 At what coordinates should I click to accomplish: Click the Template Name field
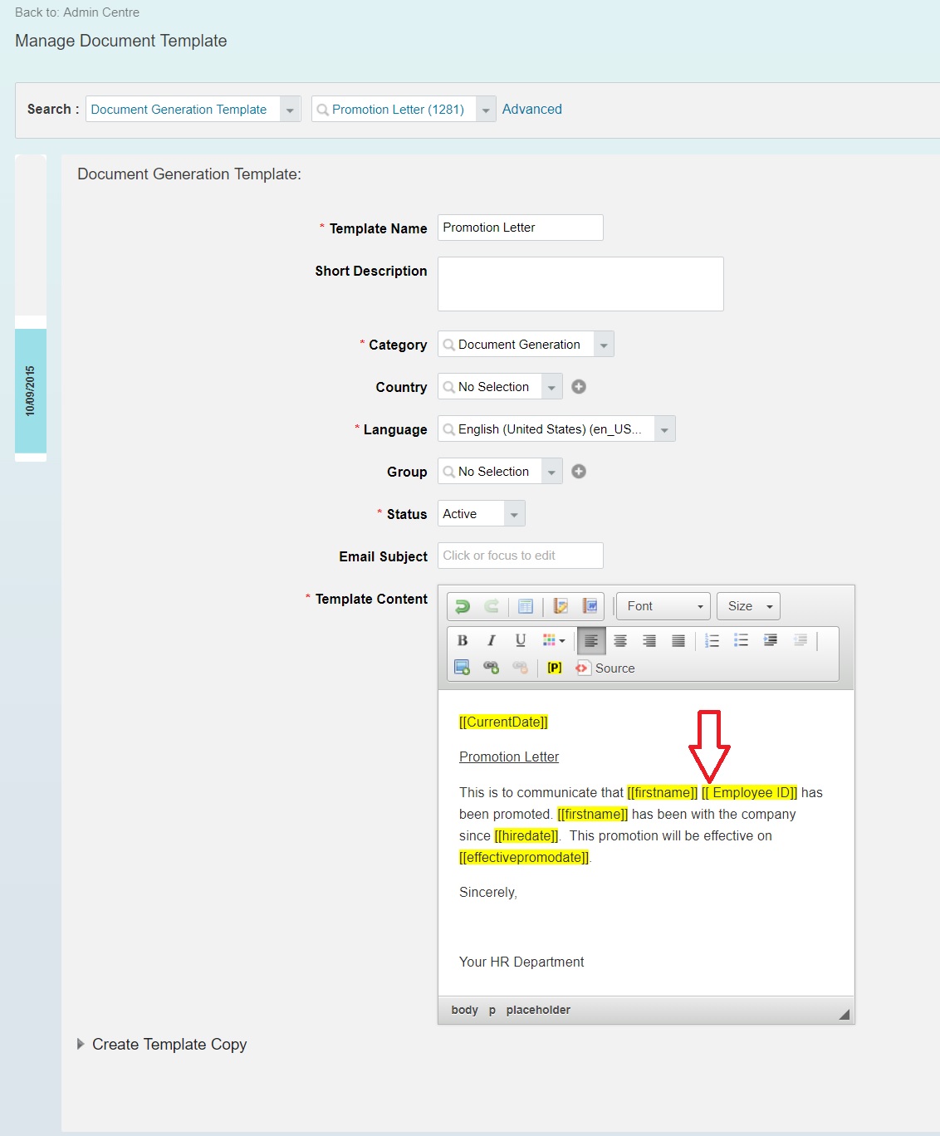pyautogui.click(x=521, y=228)
